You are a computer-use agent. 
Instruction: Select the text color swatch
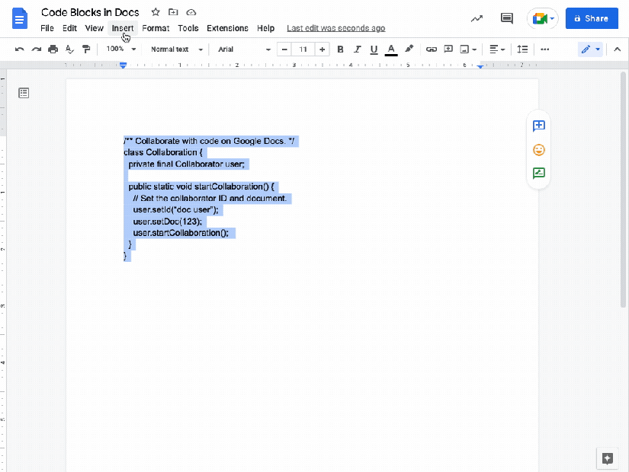pos(390,49)
